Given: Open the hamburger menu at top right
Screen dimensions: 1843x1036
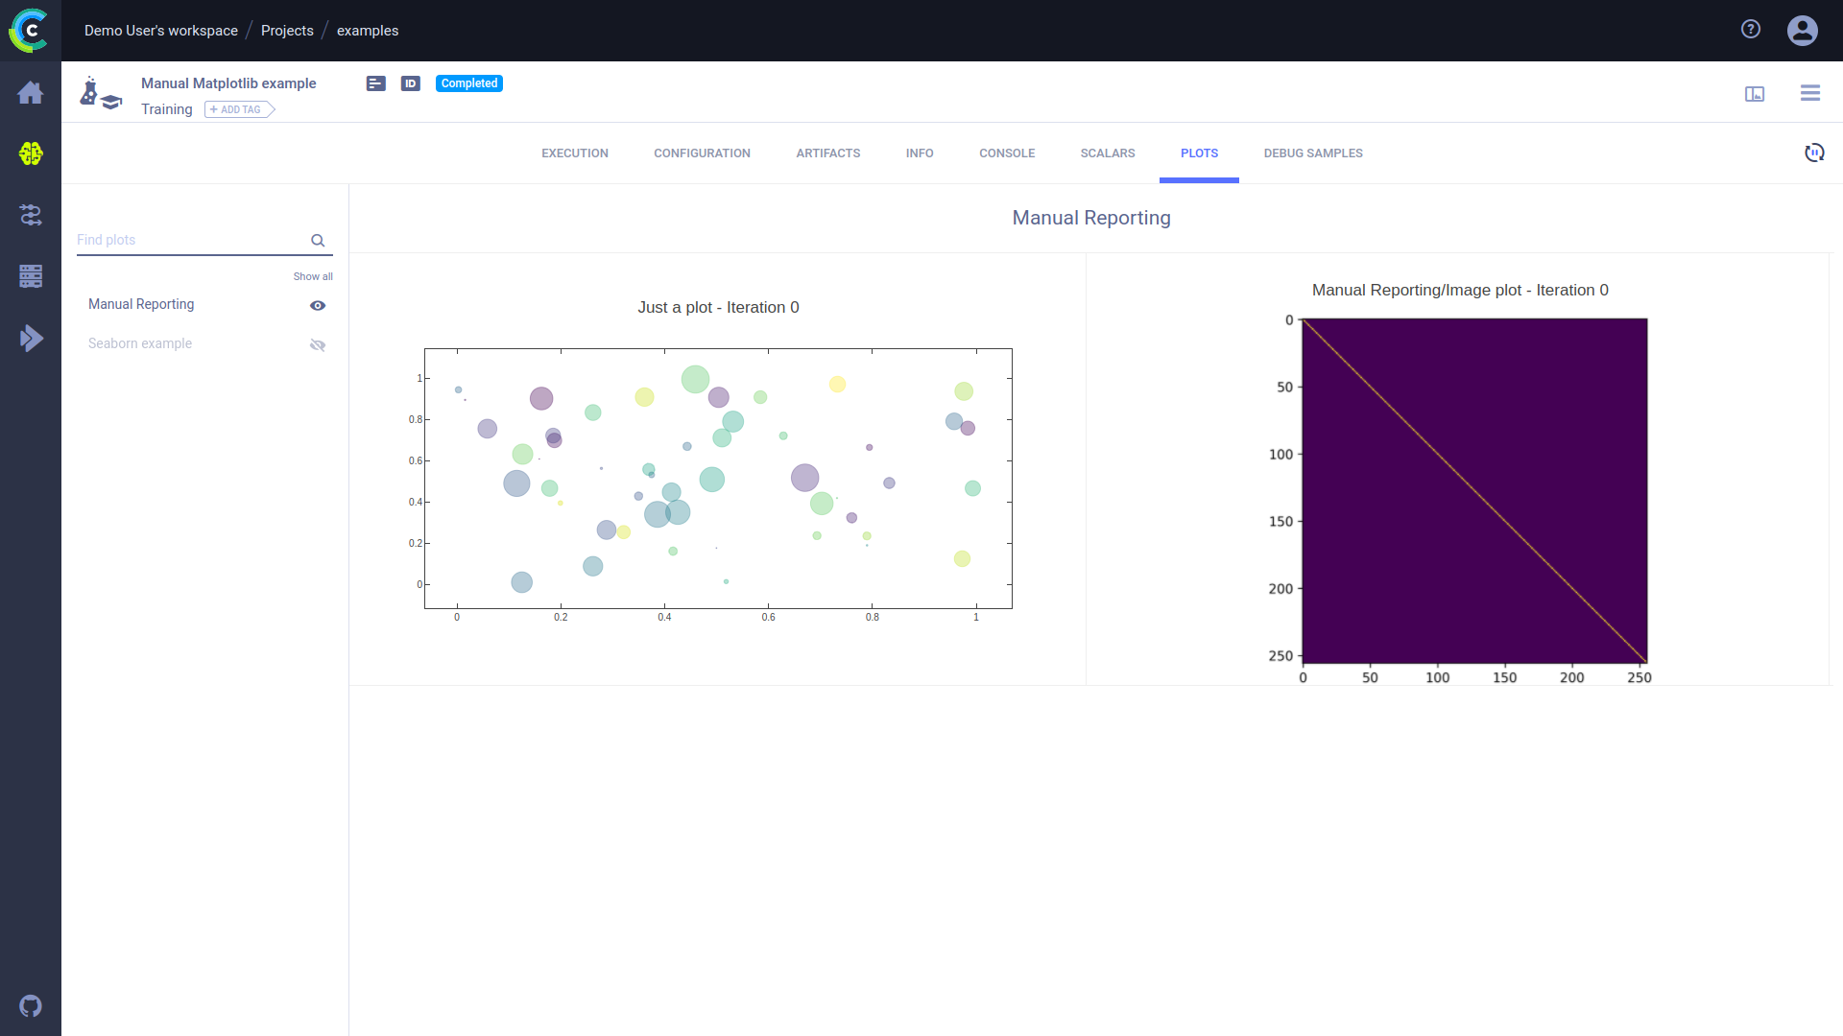Looking at the screenshot, I should [1809, 93].
